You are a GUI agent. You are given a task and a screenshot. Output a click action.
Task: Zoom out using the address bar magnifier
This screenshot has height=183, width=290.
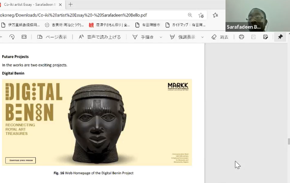pyautogui.click(x=190, y=15)
